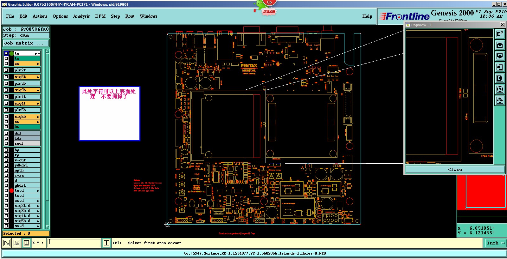Screen dimensions: 507x259
Task: Open the Actions menu
Action: tap(40, 16)
